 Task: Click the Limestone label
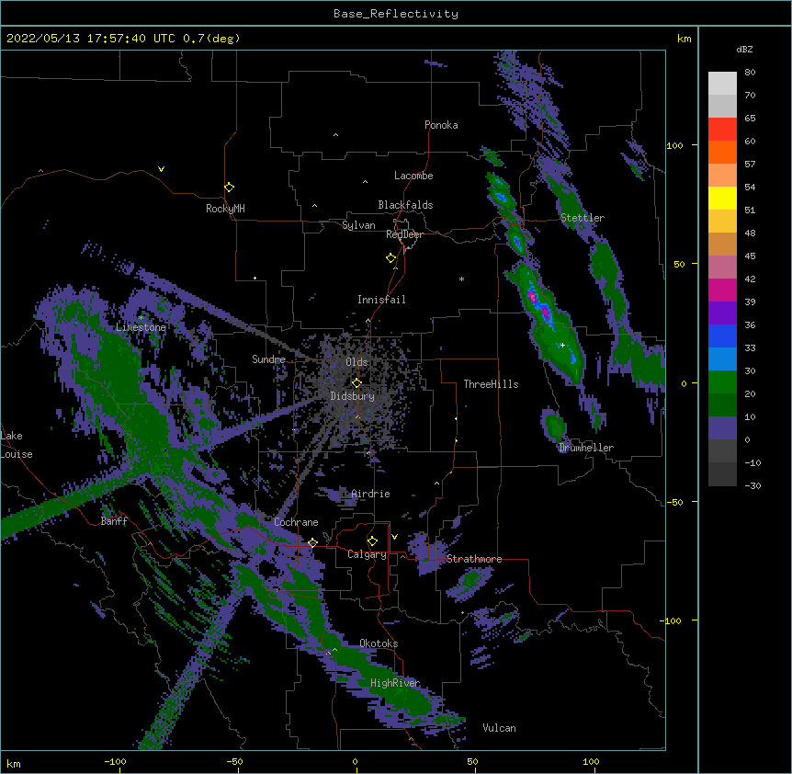click(x=141, y=327)
